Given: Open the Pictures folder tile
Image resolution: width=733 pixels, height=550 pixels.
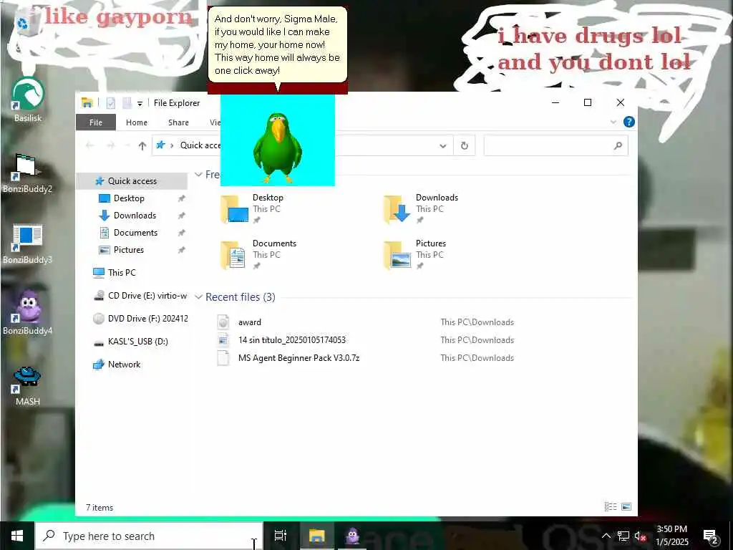Looking at the screenshot, I should 415,254.
